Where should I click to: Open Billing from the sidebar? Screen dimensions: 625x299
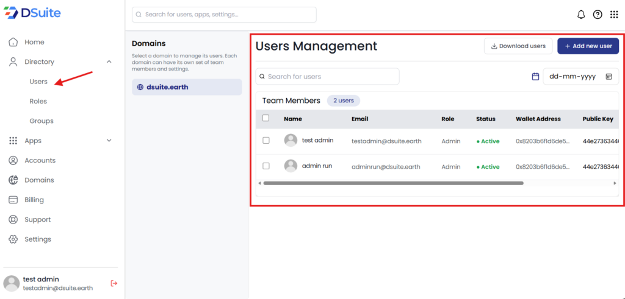pos(34,200)
